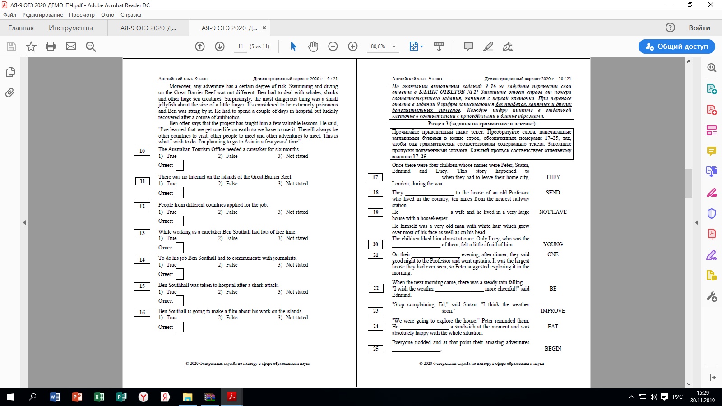
Task: Select the Hand pan tool
Action: (x=313, y=46)
